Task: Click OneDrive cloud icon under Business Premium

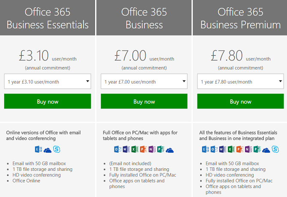Action: pyautogui.click(x=266, y=150)
